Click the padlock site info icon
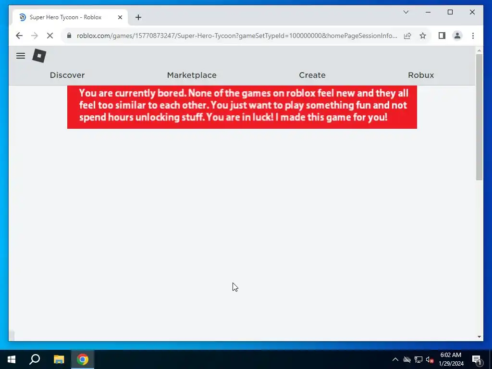 tap(69, 36)
